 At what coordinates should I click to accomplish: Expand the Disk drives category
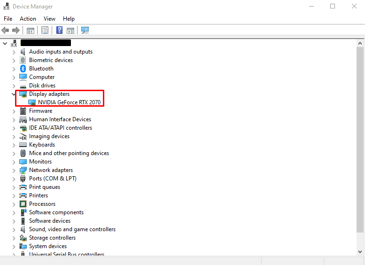click(x=14, y=86)
